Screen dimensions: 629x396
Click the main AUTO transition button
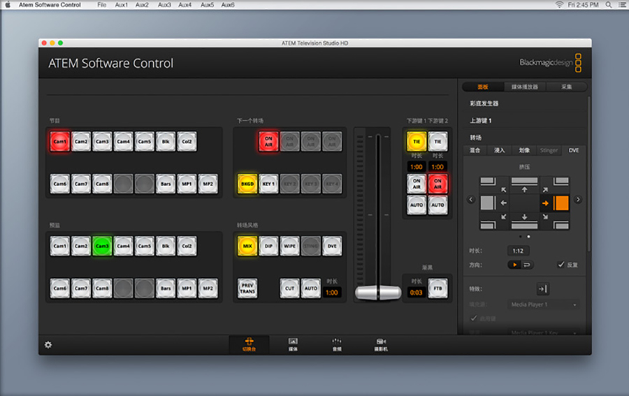click(311, 288)
